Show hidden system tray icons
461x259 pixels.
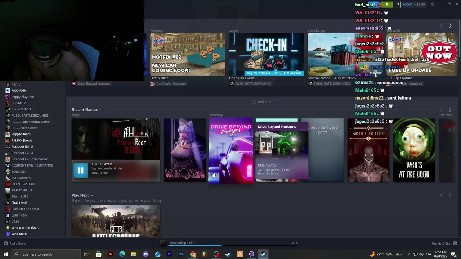(x=409, y=254)
